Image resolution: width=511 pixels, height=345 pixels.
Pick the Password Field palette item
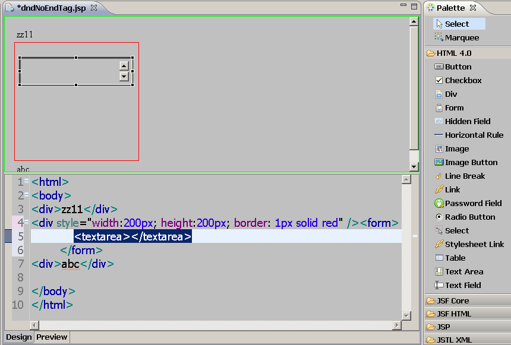[468, 203]
